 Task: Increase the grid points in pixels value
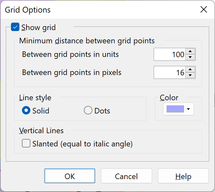190,69
